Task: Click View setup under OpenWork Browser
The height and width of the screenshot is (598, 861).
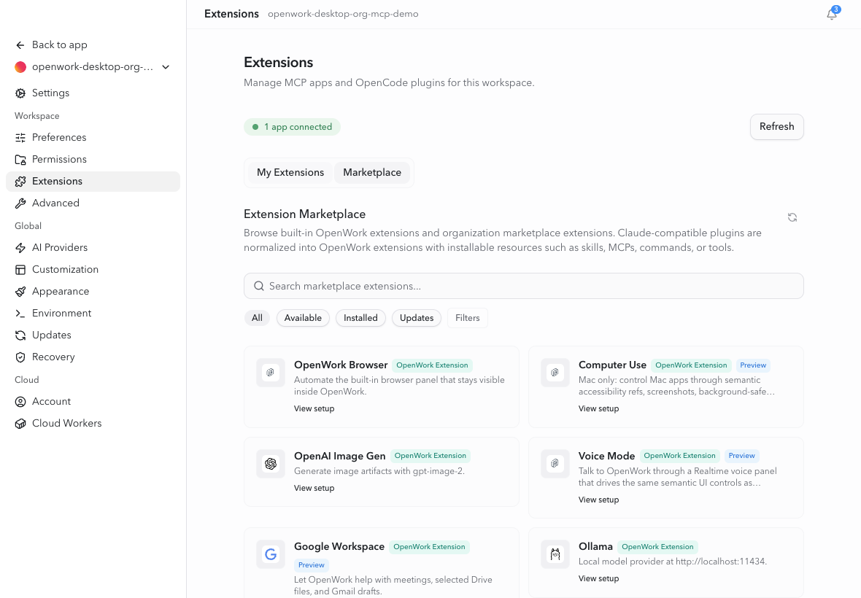Action: [314, 408]
